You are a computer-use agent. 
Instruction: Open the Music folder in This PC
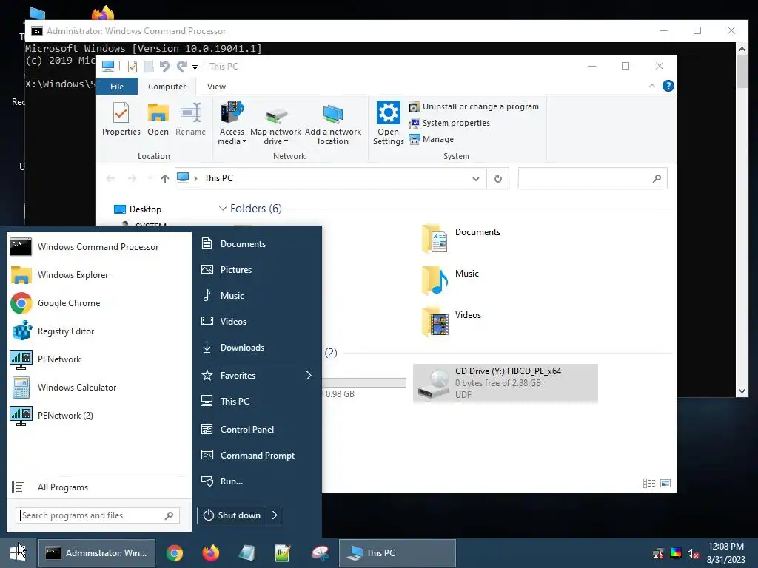(x=451, y=280)
